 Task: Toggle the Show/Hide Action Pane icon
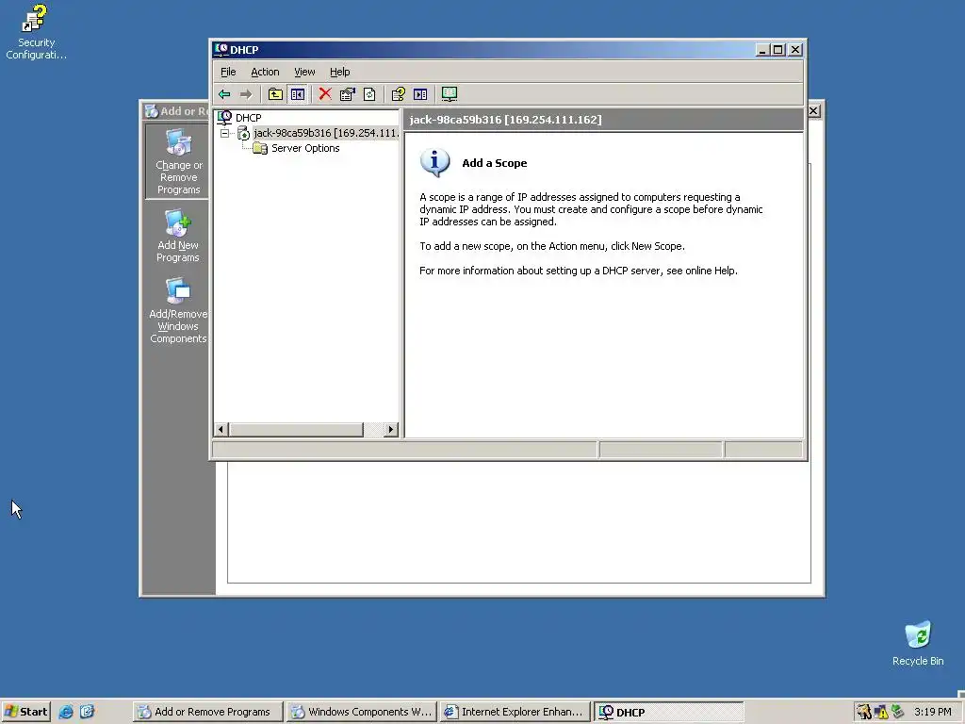click(420, 94)
